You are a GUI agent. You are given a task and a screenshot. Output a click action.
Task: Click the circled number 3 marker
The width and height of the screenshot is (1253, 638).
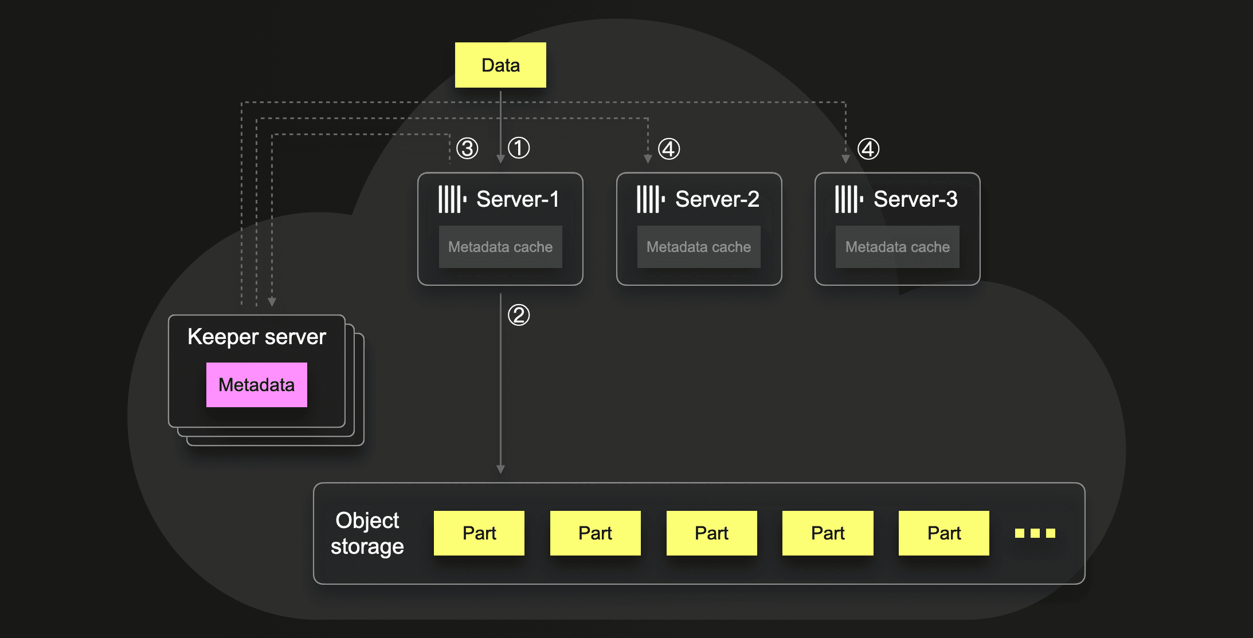467,148
